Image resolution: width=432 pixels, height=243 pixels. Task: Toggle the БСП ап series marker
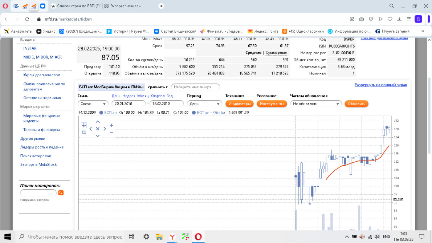click(101, 113)
